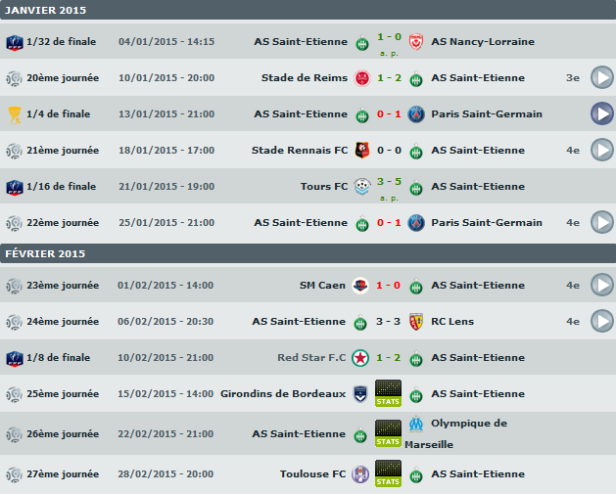
Task: Open STATS for Girondins de Bordeaux match
Action: (x=388, y=393)
